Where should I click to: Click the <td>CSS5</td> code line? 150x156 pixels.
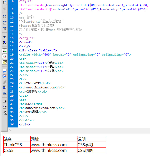(x=31, y=104)
